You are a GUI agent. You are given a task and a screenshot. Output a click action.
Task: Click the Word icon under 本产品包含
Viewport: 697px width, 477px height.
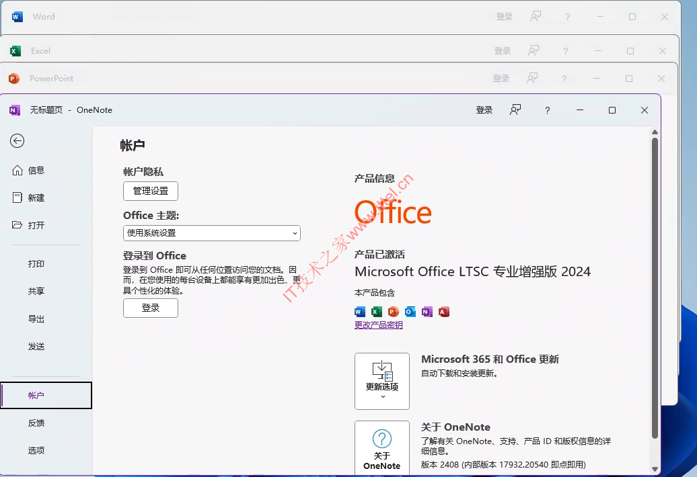[360, 312]
